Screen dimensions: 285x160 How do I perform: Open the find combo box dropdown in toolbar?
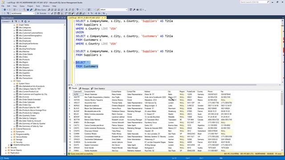126,10
